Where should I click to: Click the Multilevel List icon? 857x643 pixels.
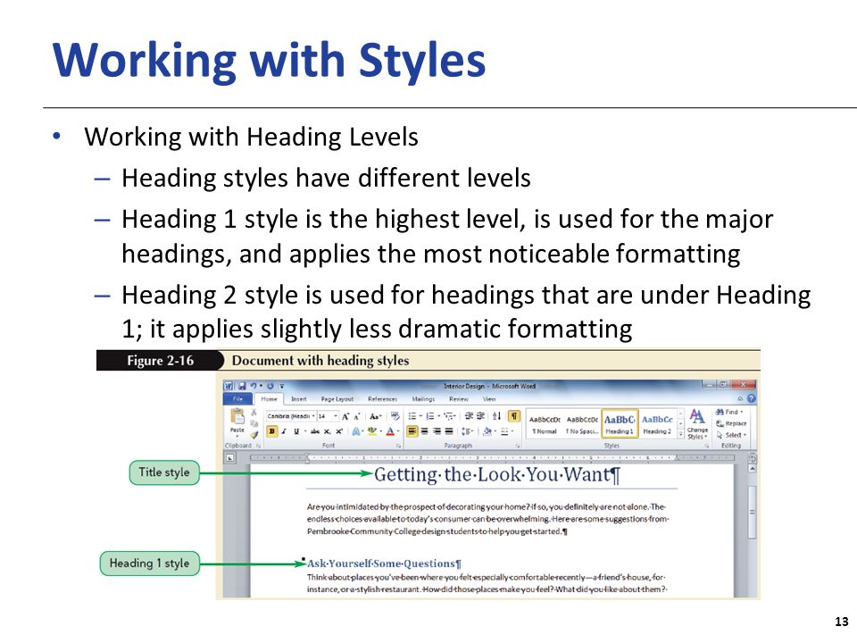(x=448, y=417)
